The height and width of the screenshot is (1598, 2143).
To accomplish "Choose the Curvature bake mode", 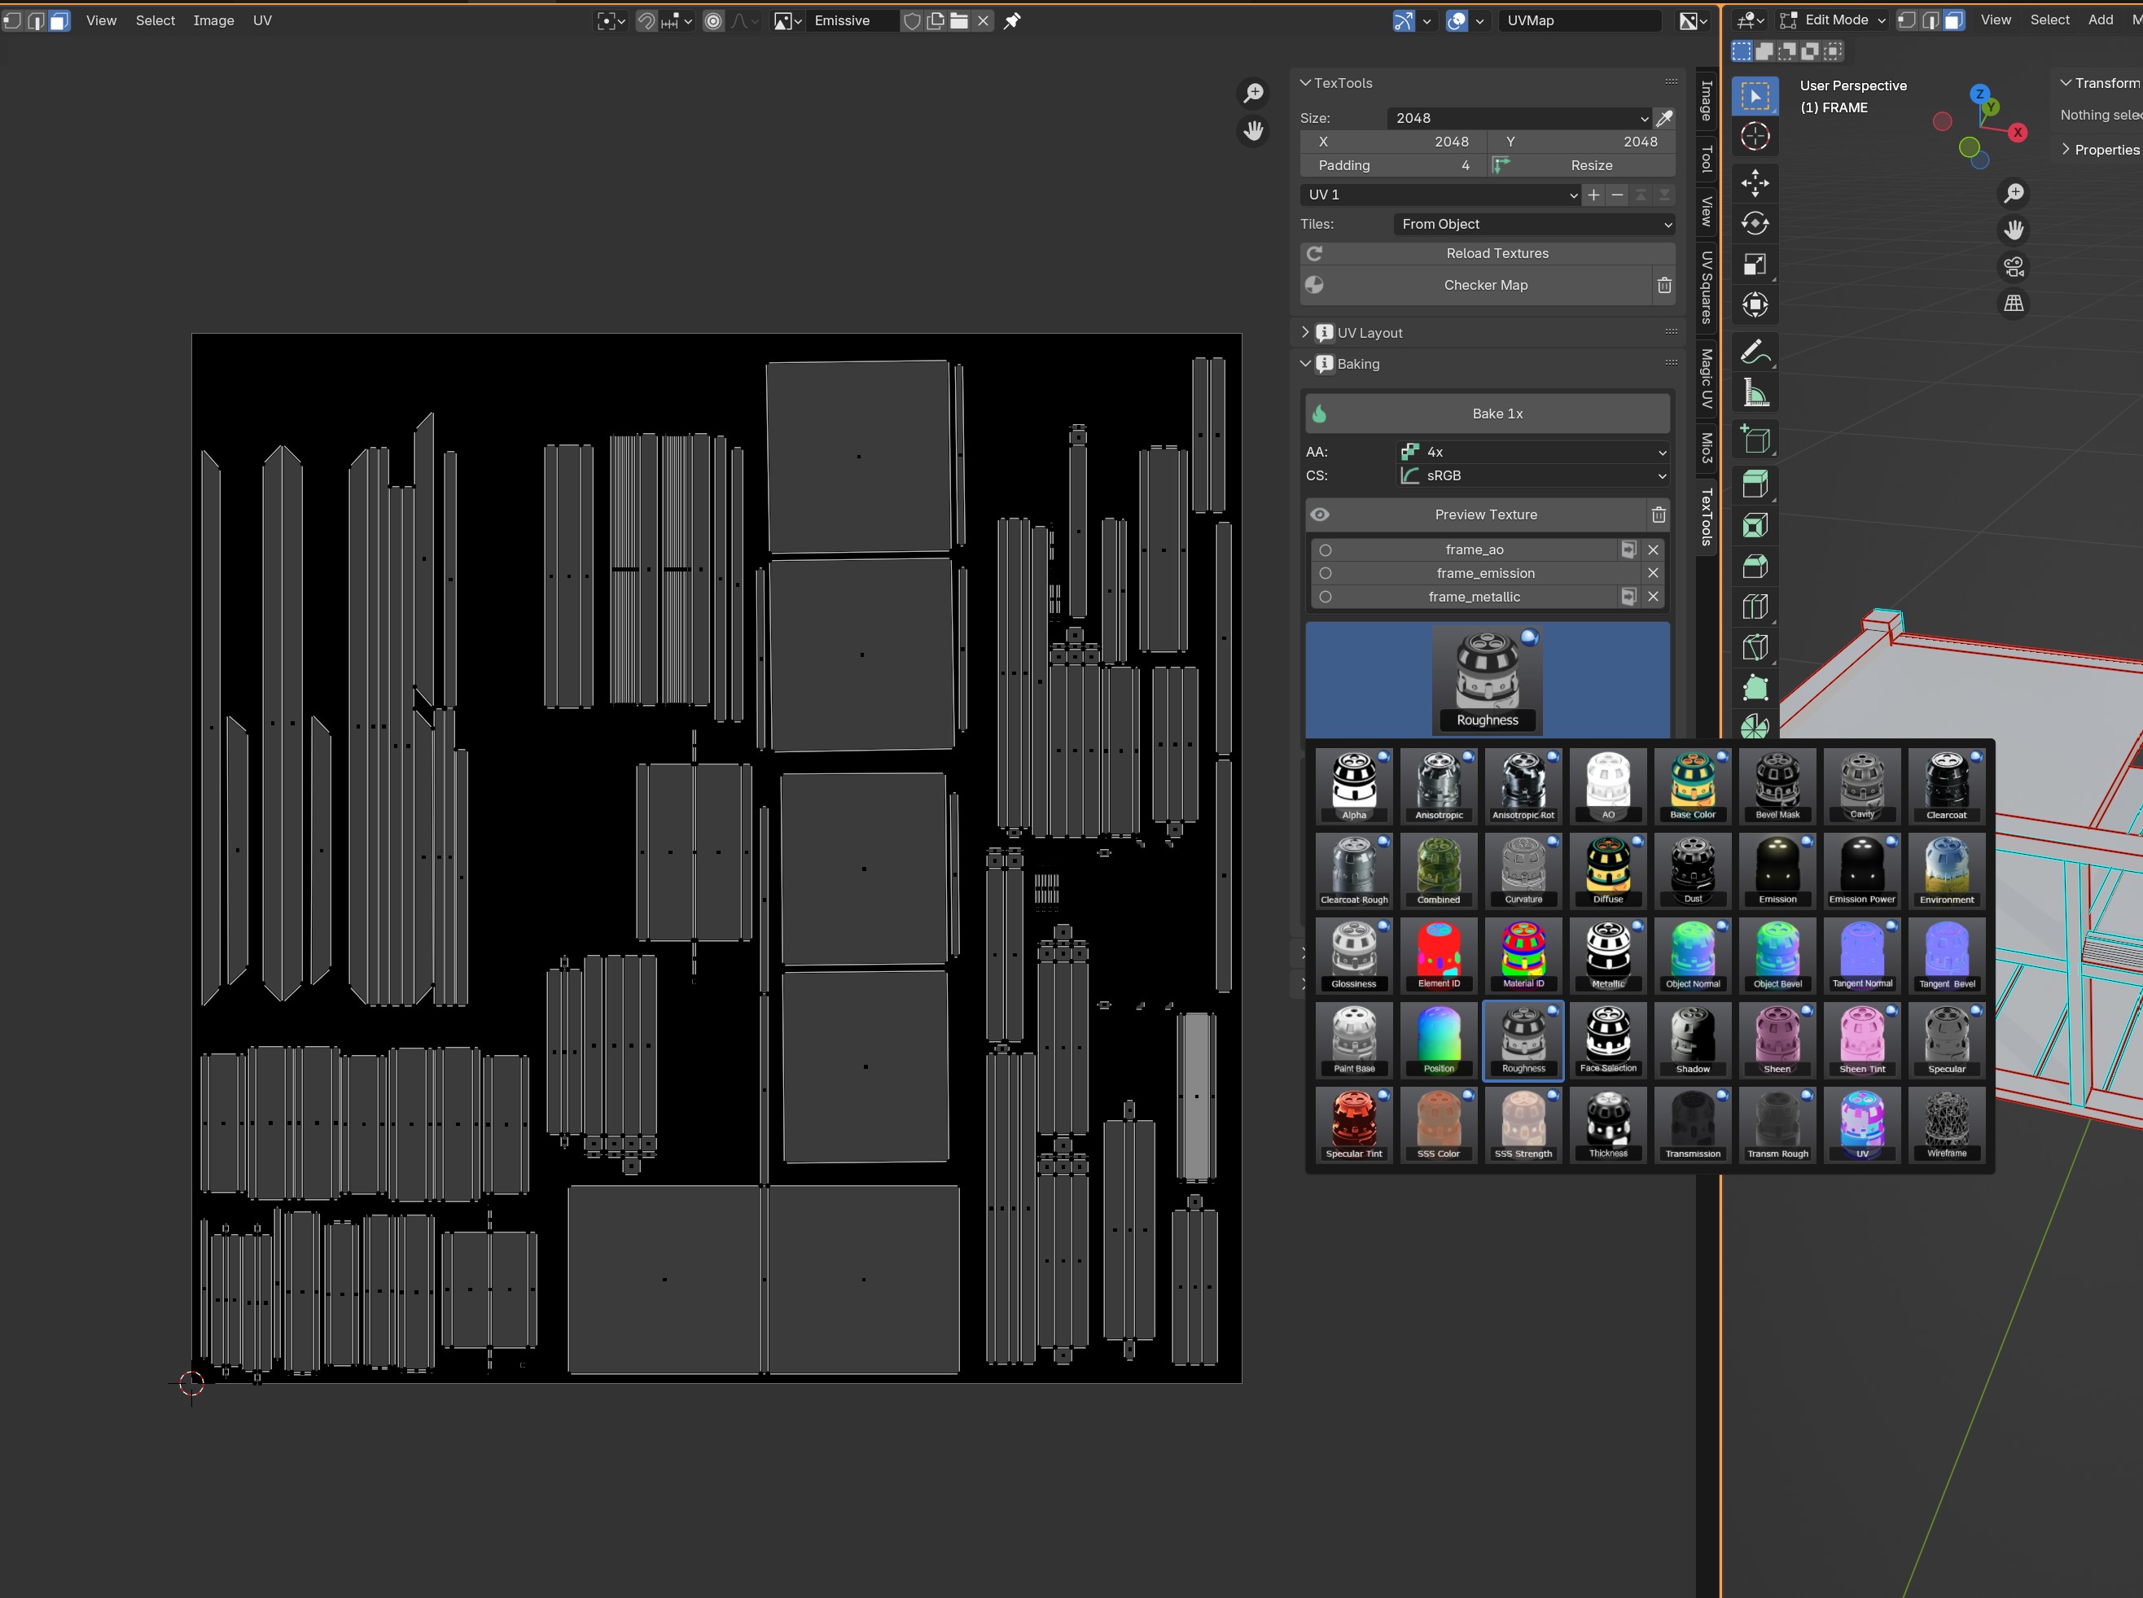I will point(1523,872).
